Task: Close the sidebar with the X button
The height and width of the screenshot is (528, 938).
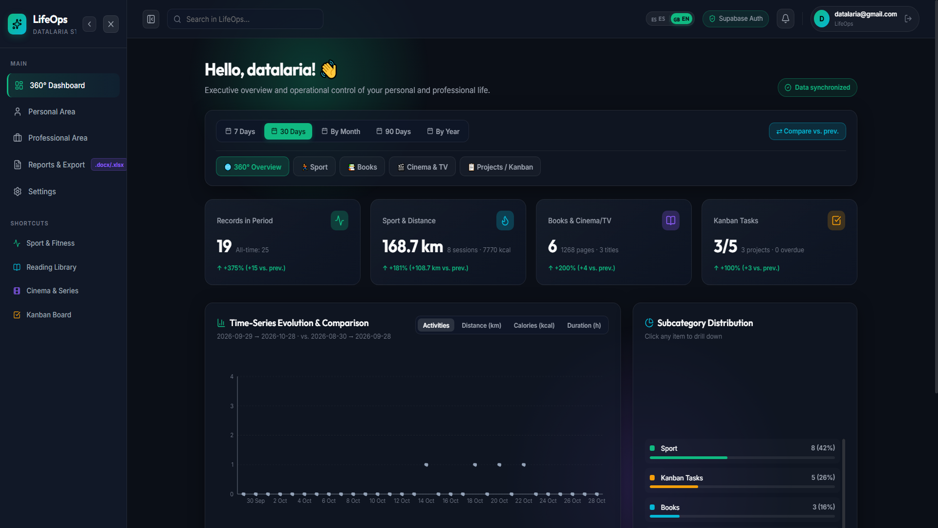Action: [x=111, y=24]
